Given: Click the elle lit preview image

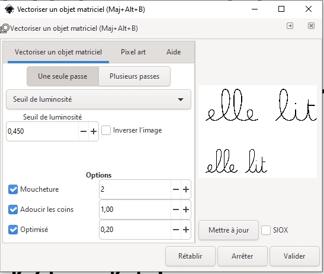Looking at the screenshot, I should click(258, 131).
